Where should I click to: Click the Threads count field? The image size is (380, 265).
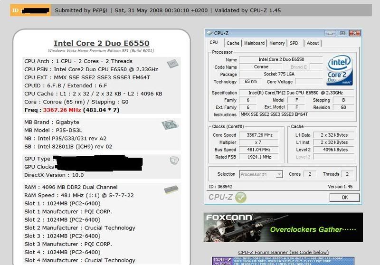(x=347, y=174)
